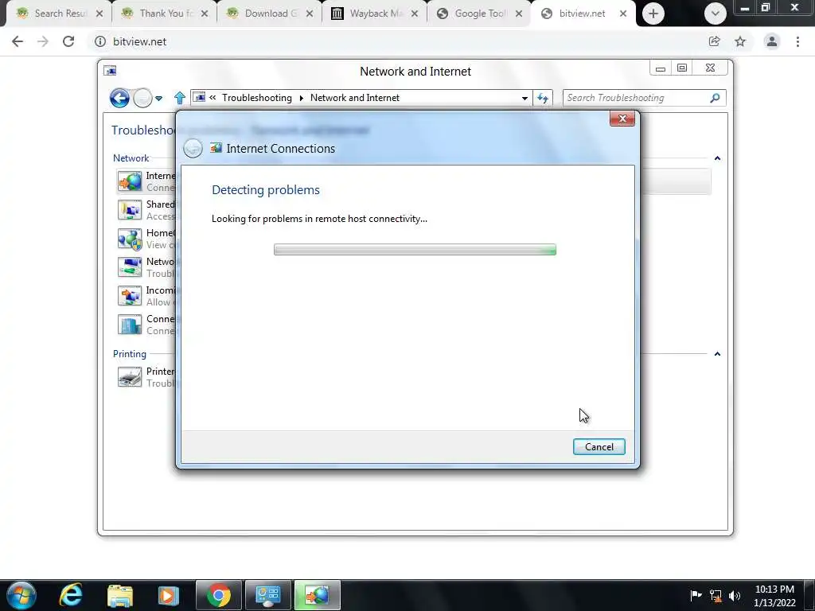Screen dimensions: 815x611
Task: Open Windows Explorer folder from taskbar
Action: point(120,595)
